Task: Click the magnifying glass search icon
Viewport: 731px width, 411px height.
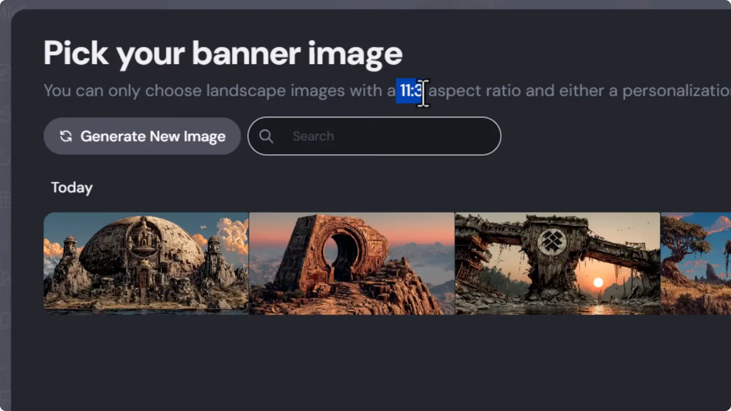Action: click(x=267, y=136)
